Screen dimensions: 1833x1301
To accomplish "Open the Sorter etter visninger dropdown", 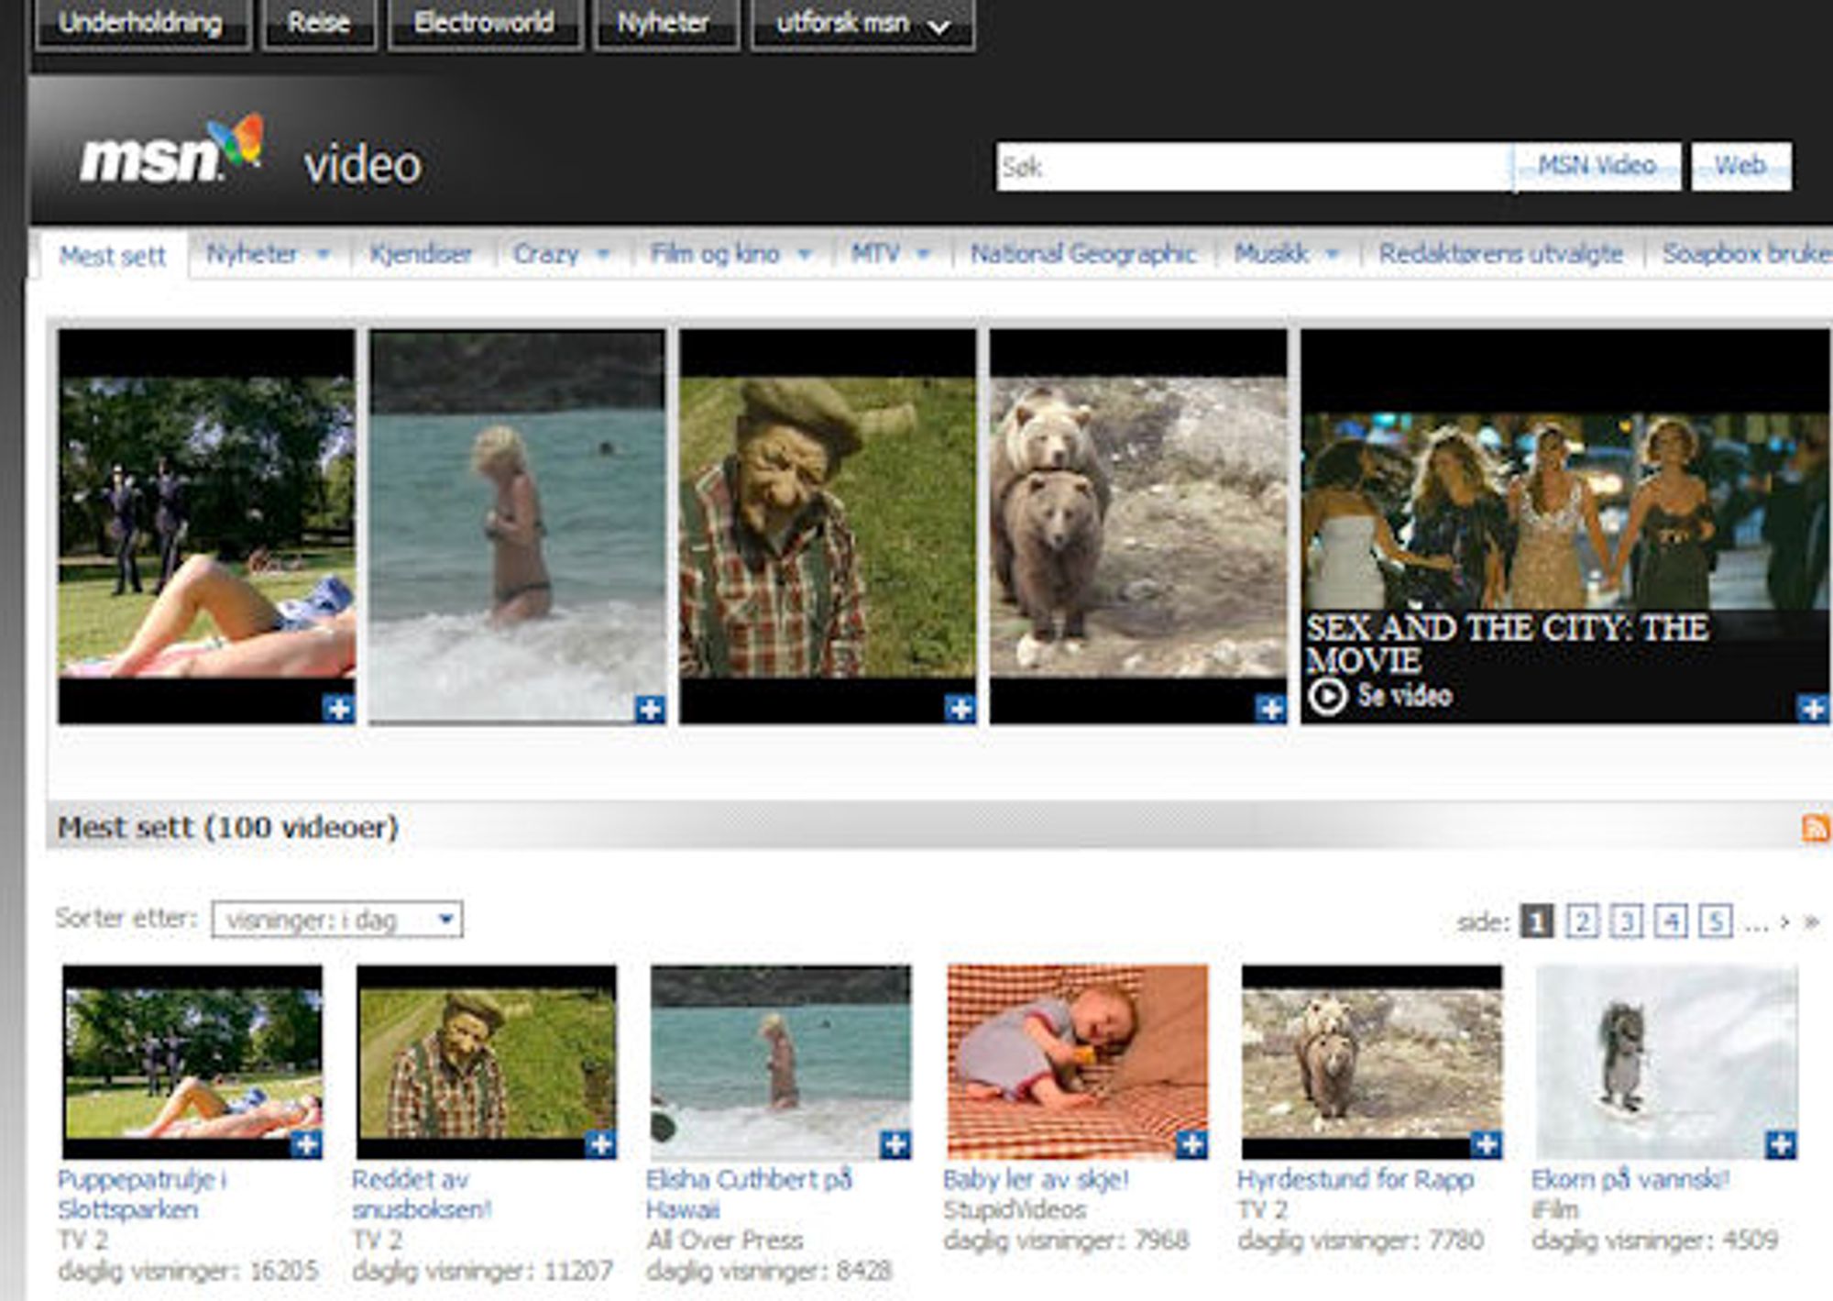I will click(x=337, y=920).
